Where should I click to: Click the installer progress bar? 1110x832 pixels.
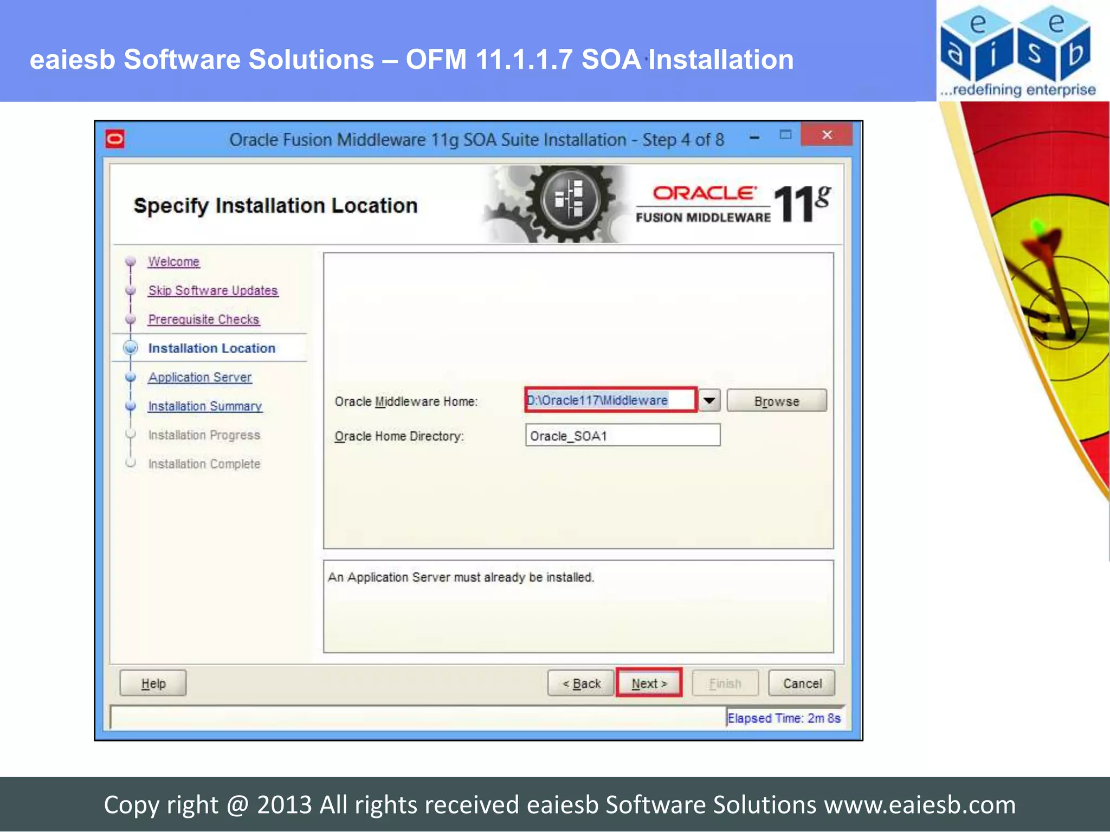[418, 718]
